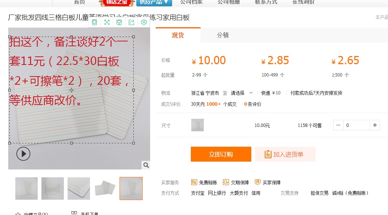Image resolution: width=388 pixels, height=215 pixels.
Task: Select the third product thumbnail image
Action: tap(79, 188)
